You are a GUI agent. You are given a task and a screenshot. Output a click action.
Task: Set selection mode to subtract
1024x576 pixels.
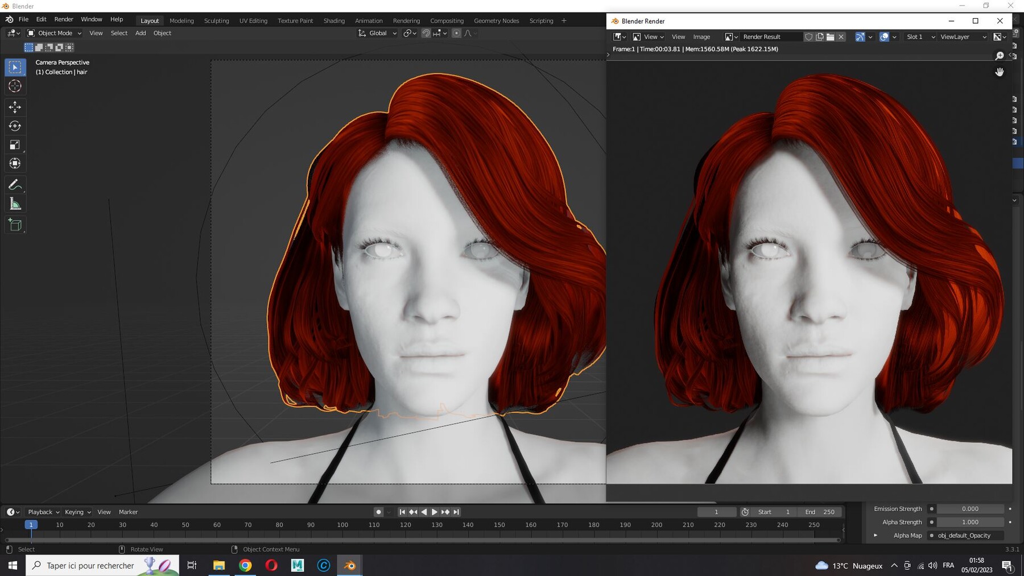(x=49, y=47)
